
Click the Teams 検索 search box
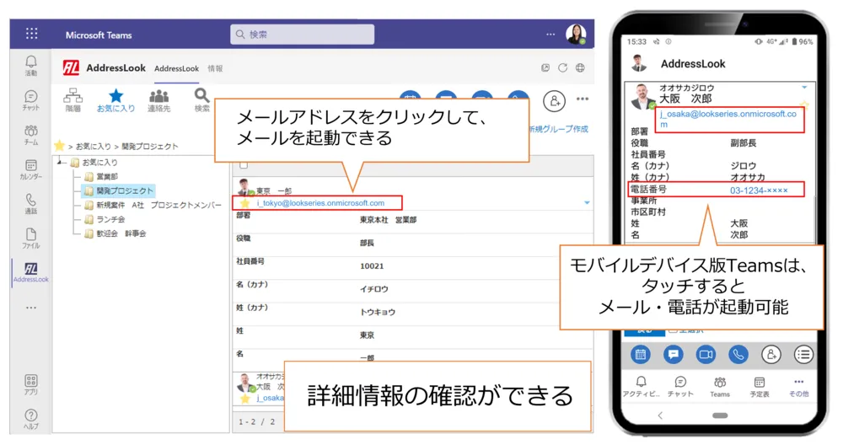click(302, 35)
